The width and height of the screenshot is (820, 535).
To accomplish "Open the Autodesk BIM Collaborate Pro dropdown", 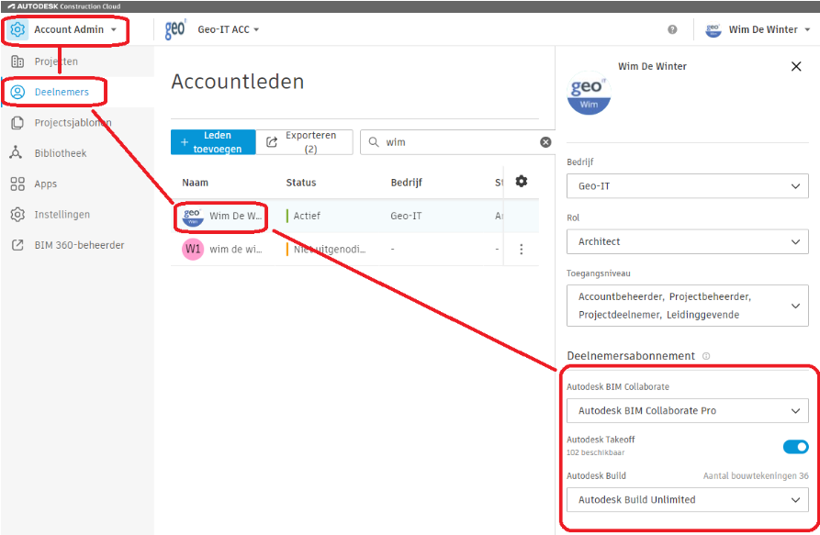I will pos(687,410).
